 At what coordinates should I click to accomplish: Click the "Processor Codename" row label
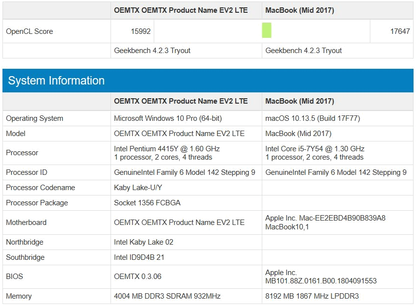[41, 188]
